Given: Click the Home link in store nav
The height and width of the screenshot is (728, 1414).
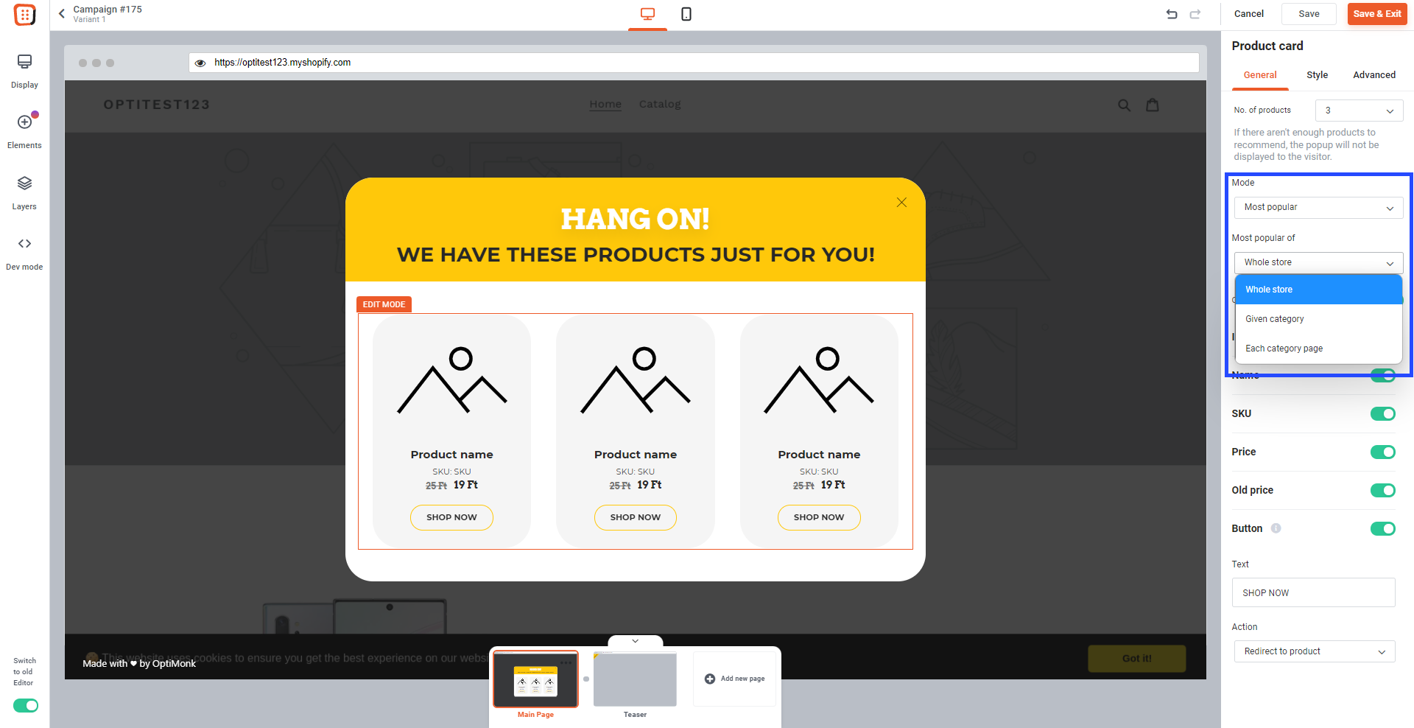Looking at the screenshot, I should click(605, 105).
